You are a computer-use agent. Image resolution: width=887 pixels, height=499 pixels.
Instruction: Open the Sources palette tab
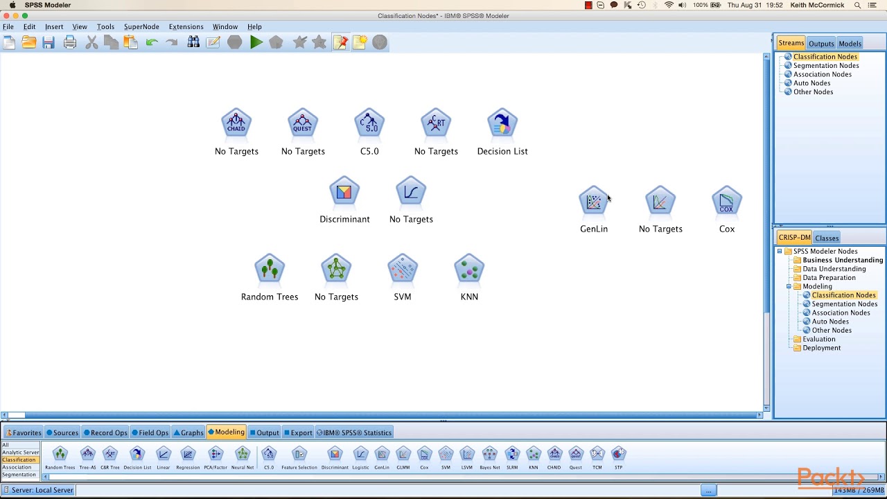pyautogui.click(x=62, y=432)
